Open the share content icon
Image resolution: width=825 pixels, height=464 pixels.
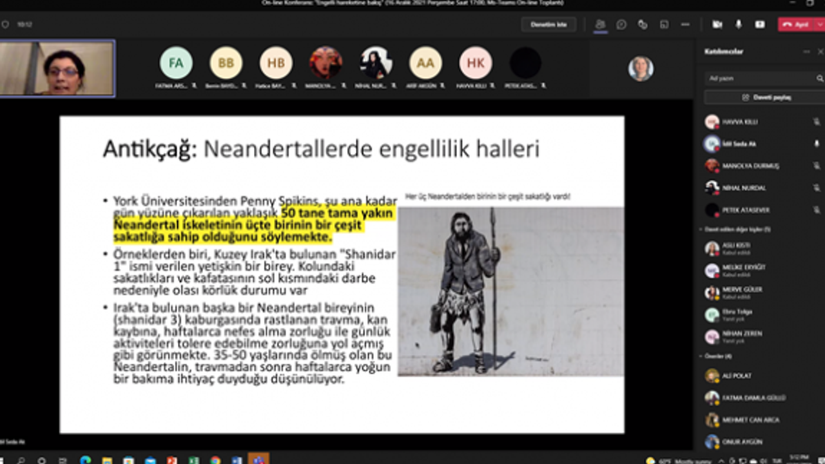[760, 24]
